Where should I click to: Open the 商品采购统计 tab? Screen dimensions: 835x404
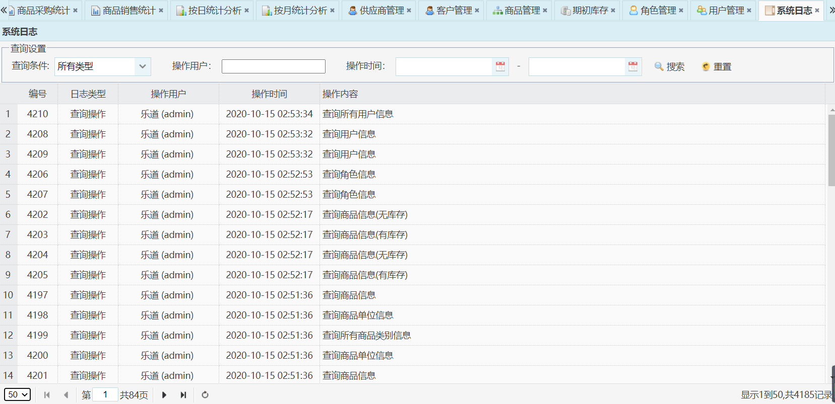point(43,10)
